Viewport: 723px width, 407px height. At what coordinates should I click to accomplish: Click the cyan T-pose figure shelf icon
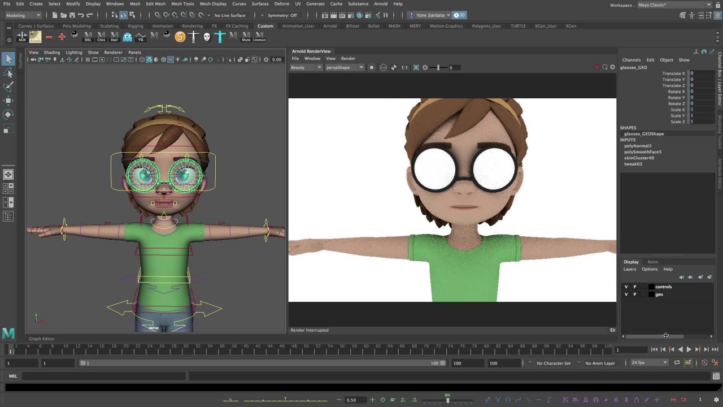(220, 37)
